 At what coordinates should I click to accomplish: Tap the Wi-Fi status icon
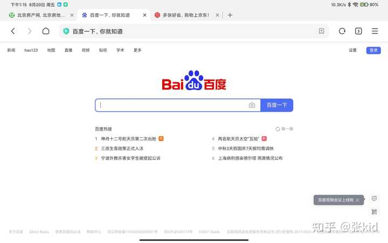click(x=356, y=4)
